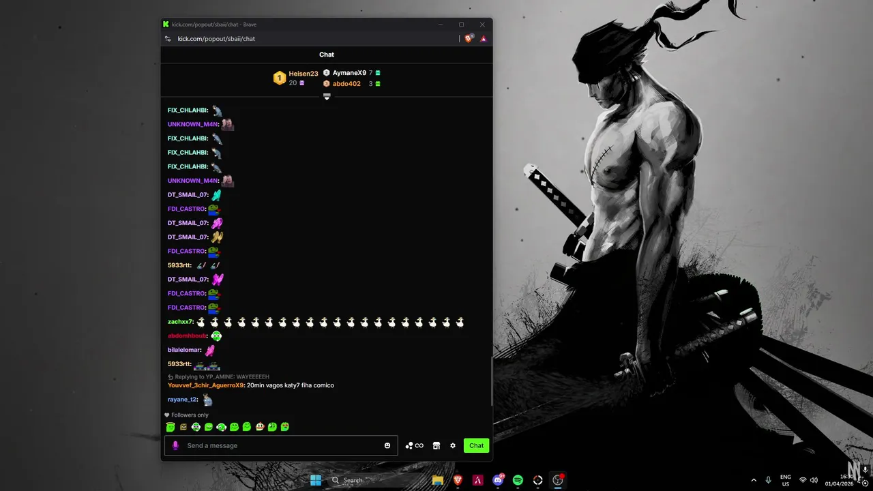View site information icon beside URL
The width and height of the screenshot is (873, 491).
(168, 39)
